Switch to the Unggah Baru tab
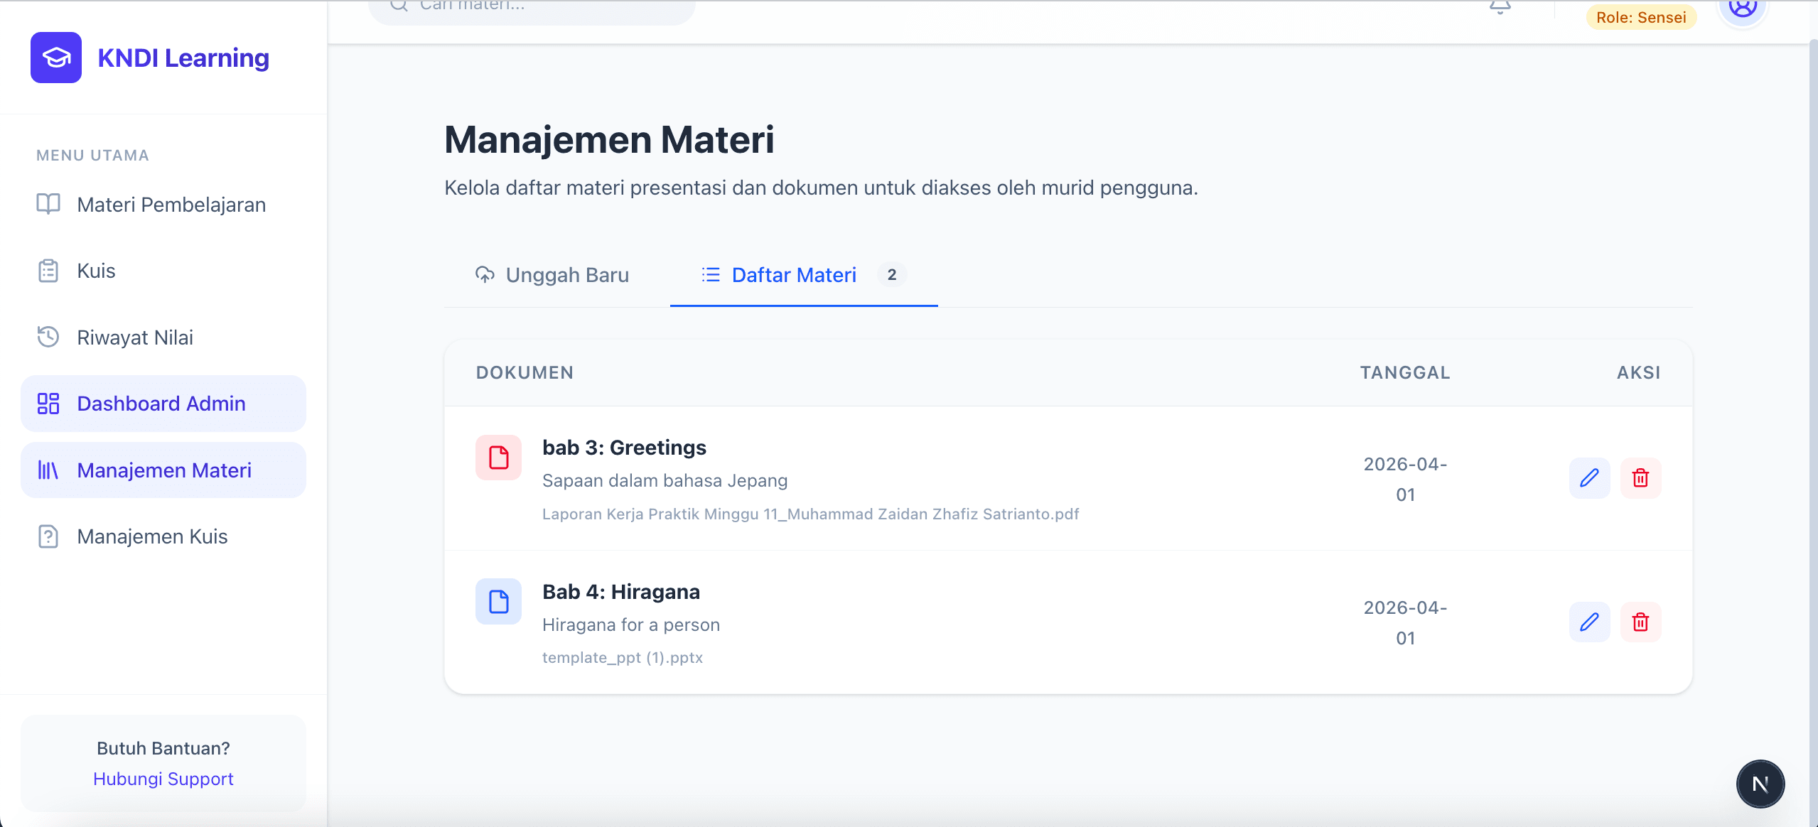This screenshot has width=1818, height=827. point(552,275)
